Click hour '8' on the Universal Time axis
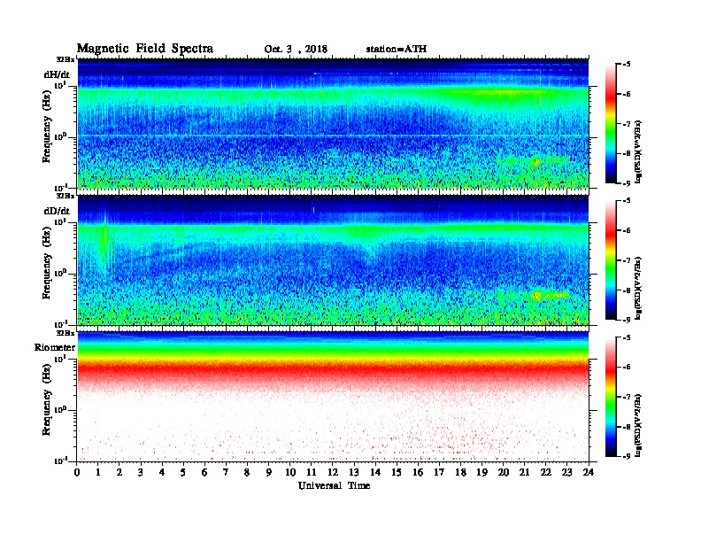This screenshot has width=701, height=542. 247,472
